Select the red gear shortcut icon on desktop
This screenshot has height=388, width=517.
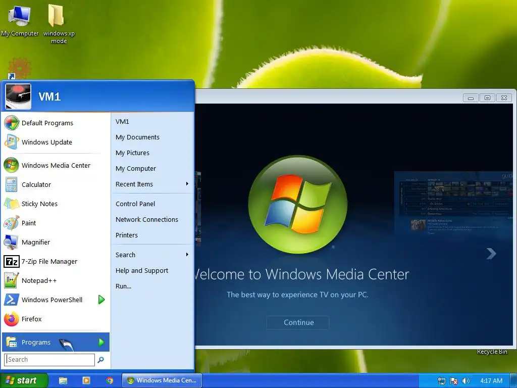point(19,68)
